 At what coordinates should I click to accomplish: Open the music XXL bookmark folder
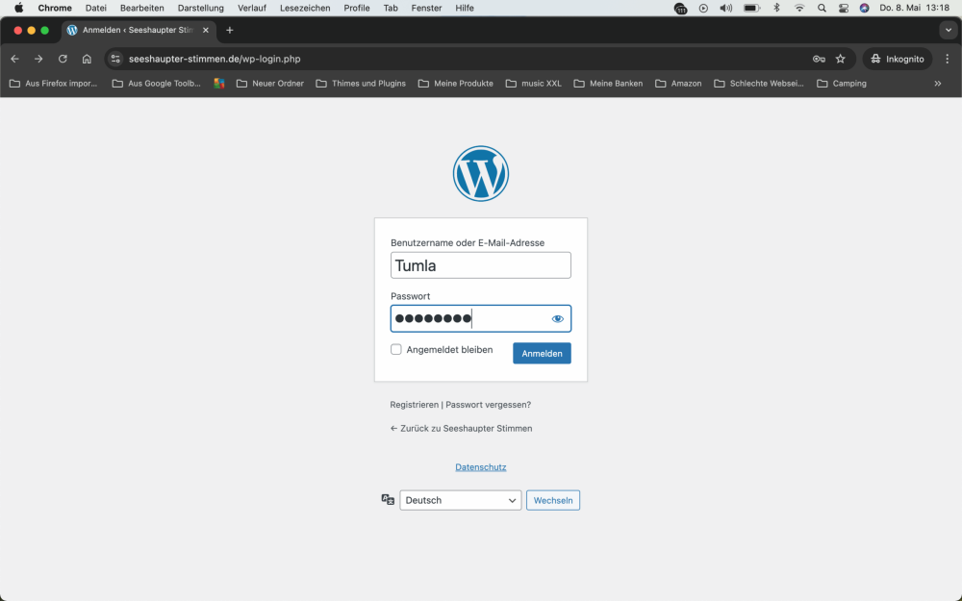pyautogui.click(x=534, y=84)
